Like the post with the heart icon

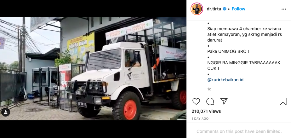[196, 101]
